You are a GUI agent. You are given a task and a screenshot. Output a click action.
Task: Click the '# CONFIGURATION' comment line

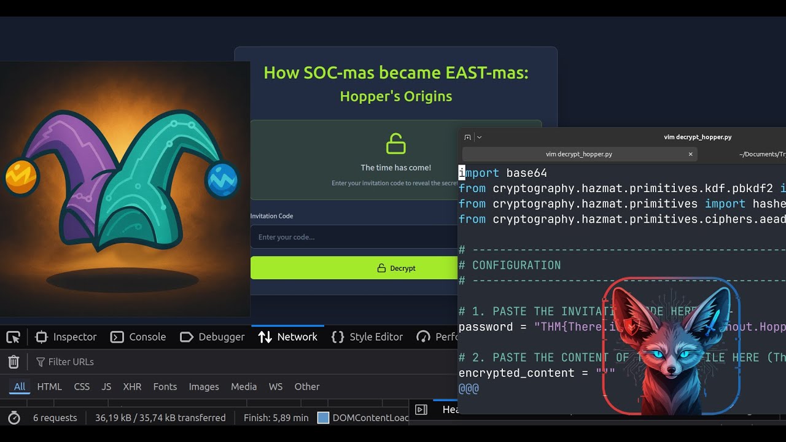click(510, 265)
